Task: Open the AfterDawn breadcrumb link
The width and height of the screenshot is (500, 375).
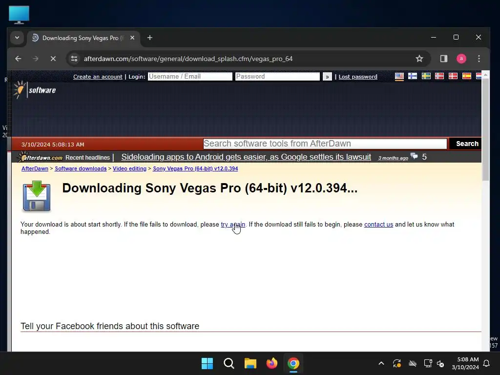Action: tap(35, 168)
